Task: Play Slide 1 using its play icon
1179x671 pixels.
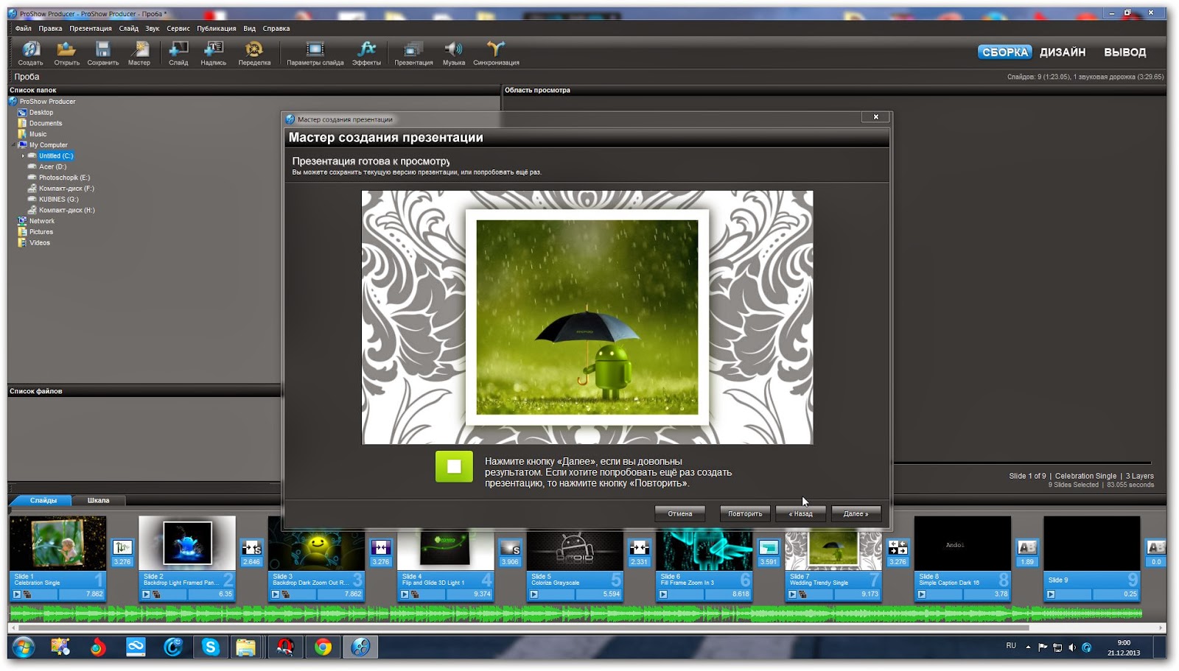Action: click(17, 594)
